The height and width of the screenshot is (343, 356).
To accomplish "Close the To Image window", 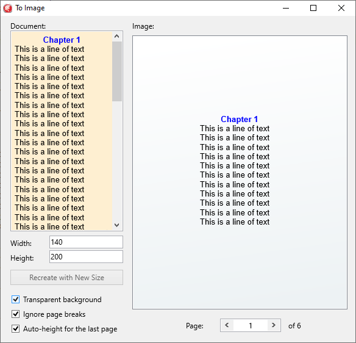I will [341, 8].
